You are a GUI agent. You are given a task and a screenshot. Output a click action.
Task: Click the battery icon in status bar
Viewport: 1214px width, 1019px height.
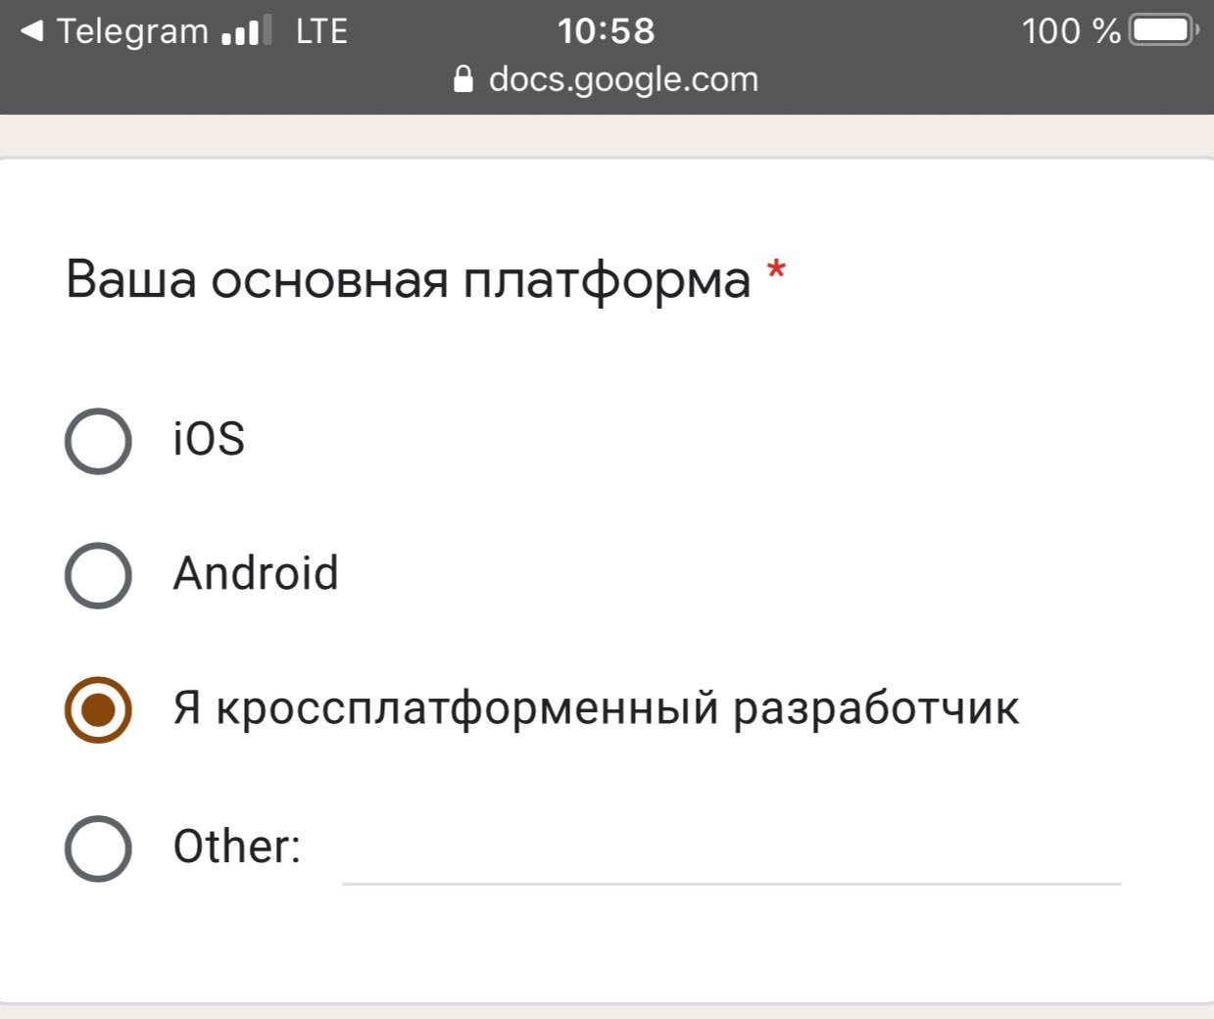[1163, 31]
